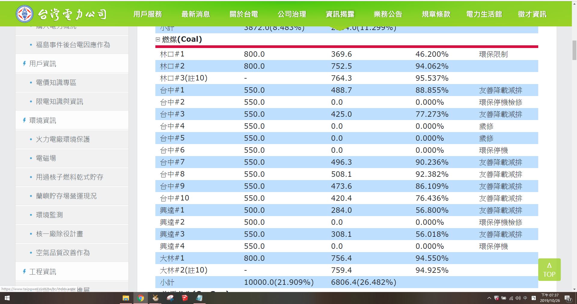The width and height of the screenshot is (577, 304).
Task: Select 環保停機檢修 in the 台中#2 row
Action: [x=501, y=102]
